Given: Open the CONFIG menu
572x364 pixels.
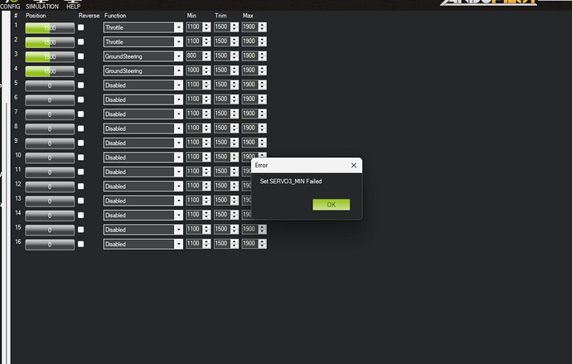Looking at the screenshot, I should (x=10, y=6).
